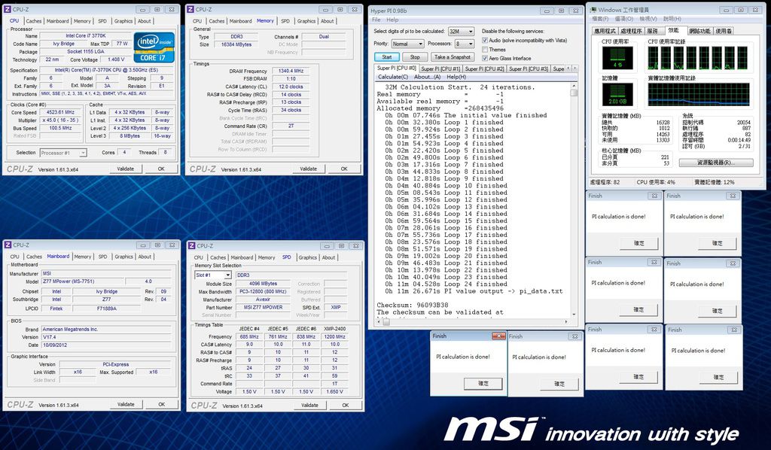
Task: Open the 選項(O) menu in Task Manager
Action: click(624, 19)
